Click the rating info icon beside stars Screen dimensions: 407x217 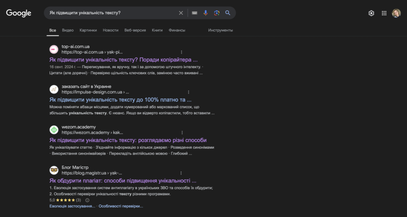(x=87, y=200)
